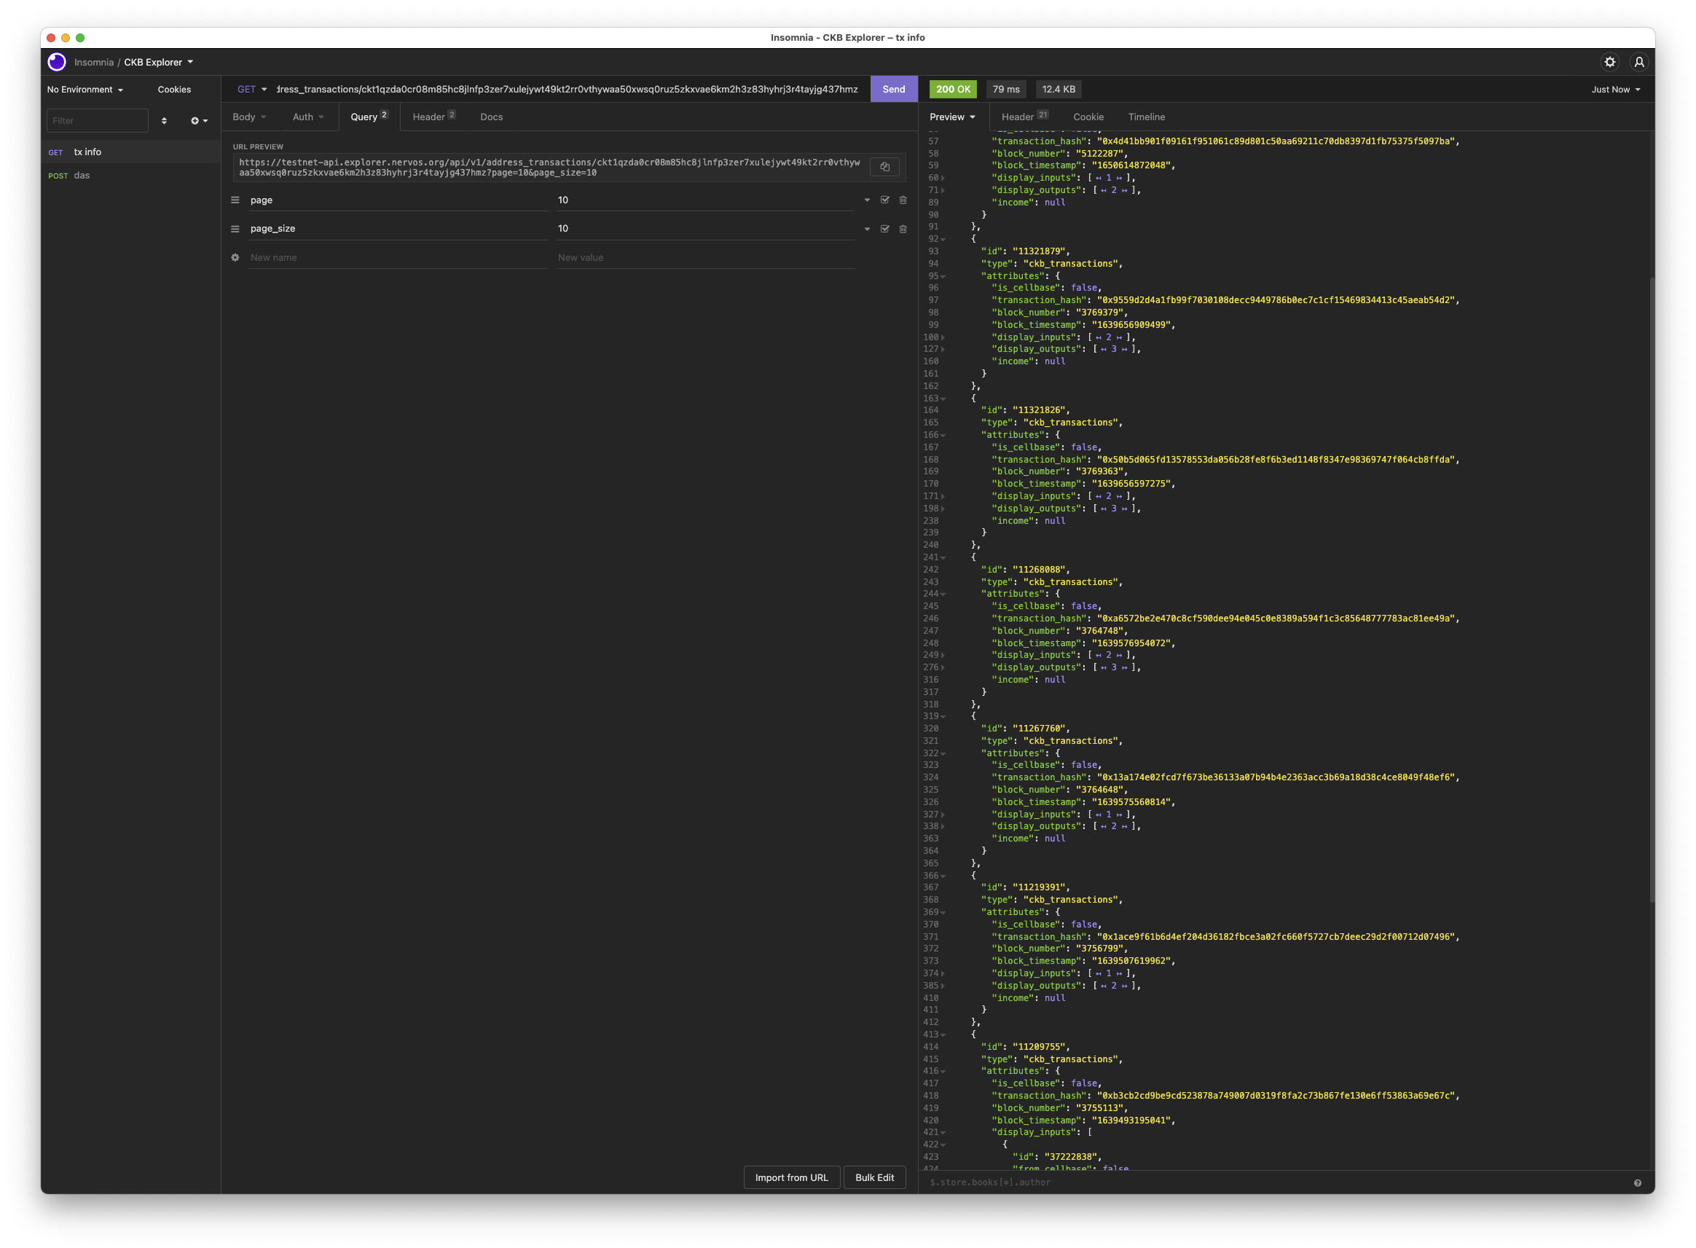Expand display_inputs array at line 100
The width and height of the screenshot is (1696, 1248).
[943, 338]
